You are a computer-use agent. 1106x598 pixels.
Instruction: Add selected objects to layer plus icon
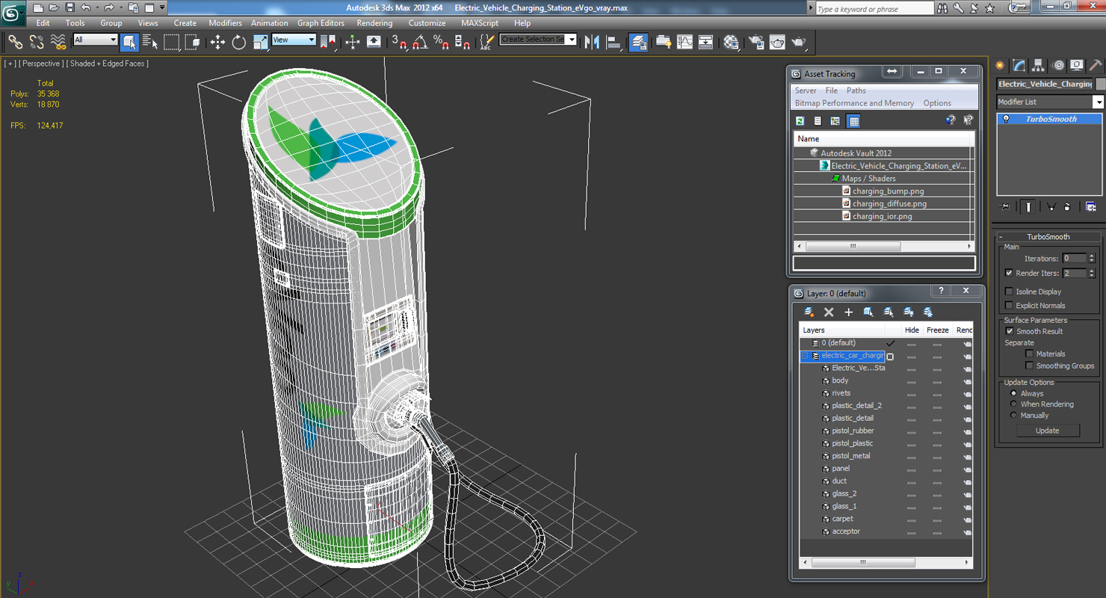[x=848, y=312]
